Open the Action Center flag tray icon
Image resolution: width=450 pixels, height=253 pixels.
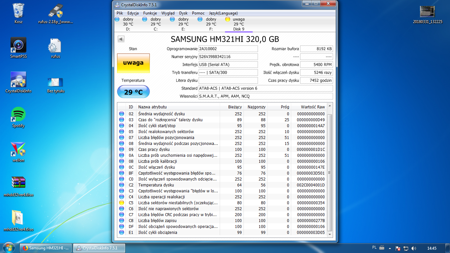point(398,248)
